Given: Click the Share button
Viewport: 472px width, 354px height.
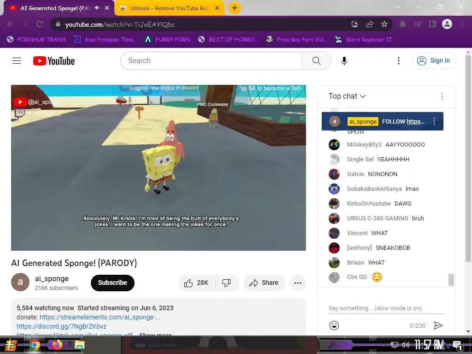Looking at the screenshot, I should click(264, 283).
